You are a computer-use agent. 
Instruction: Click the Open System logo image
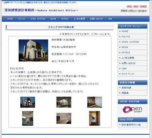click(133, 109)
